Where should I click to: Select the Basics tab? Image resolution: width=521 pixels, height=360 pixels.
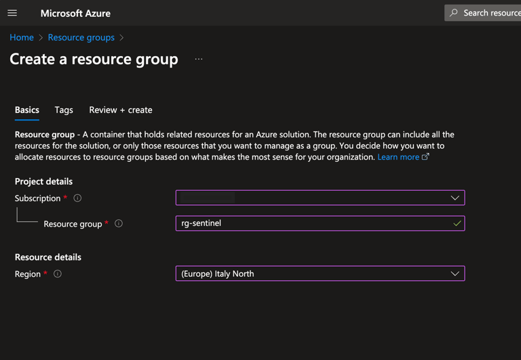27,110
